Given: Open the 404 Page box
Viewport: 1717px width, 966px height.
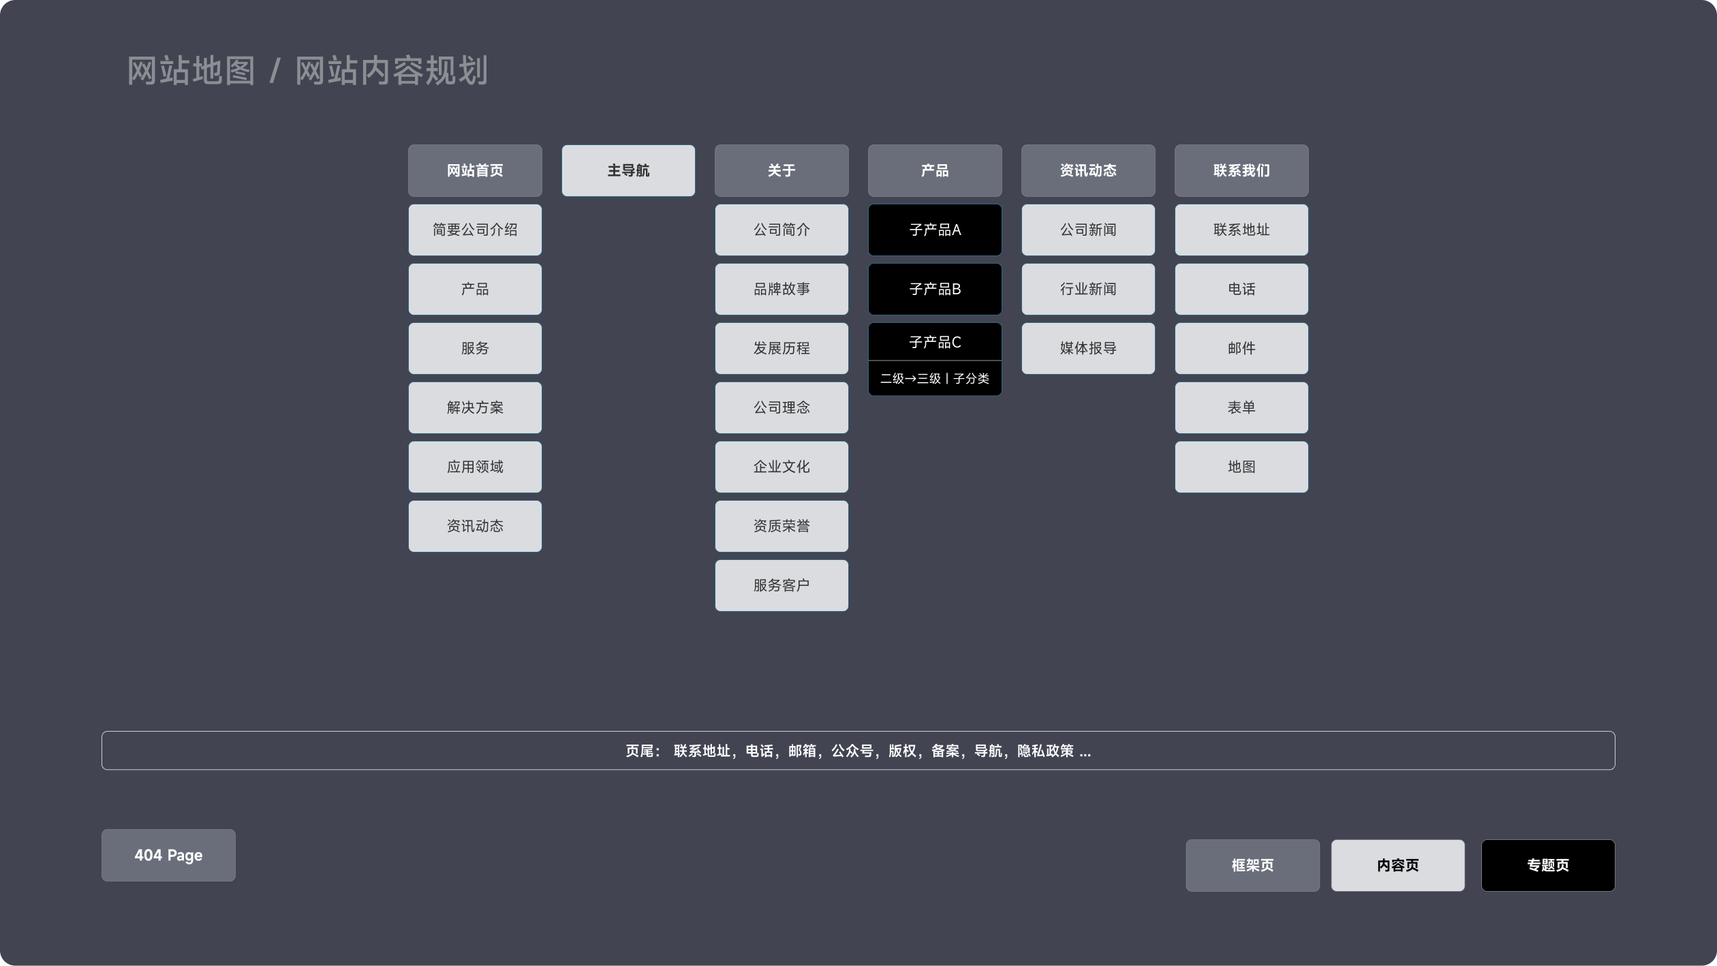Looking at the screenshot, I should [x=168, y=855].
